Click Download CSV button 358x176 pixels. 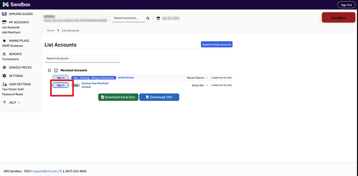159,97
